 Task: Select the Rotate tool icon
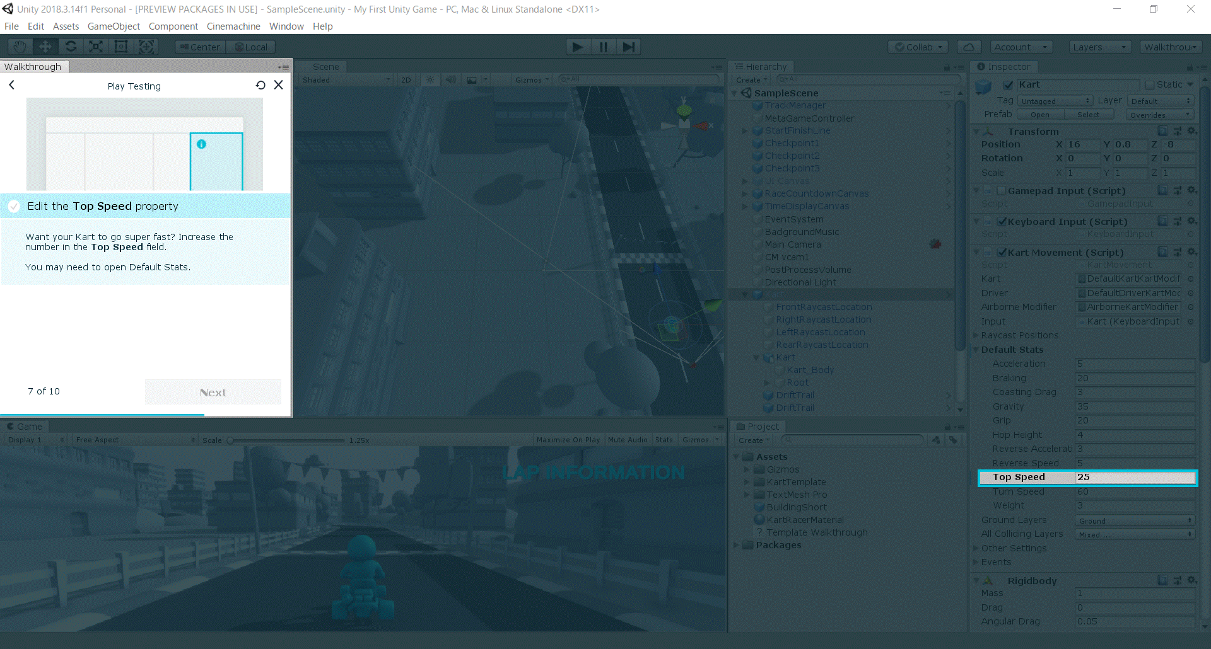(71, 47)
